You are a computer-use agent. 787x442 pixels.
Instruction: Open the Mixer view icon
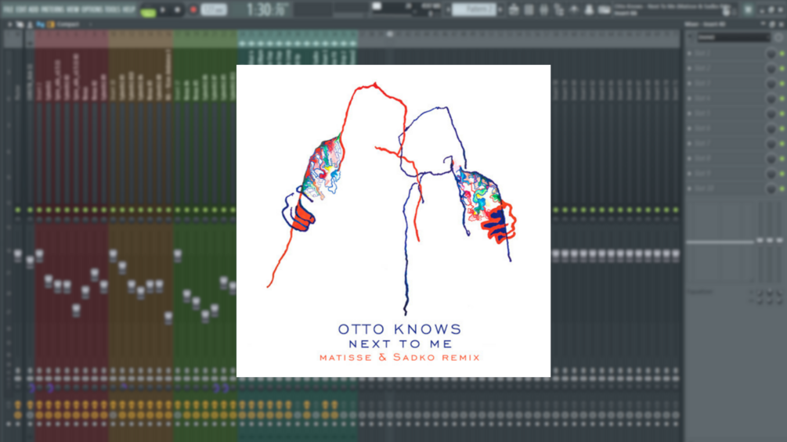(x=558, y=9)
